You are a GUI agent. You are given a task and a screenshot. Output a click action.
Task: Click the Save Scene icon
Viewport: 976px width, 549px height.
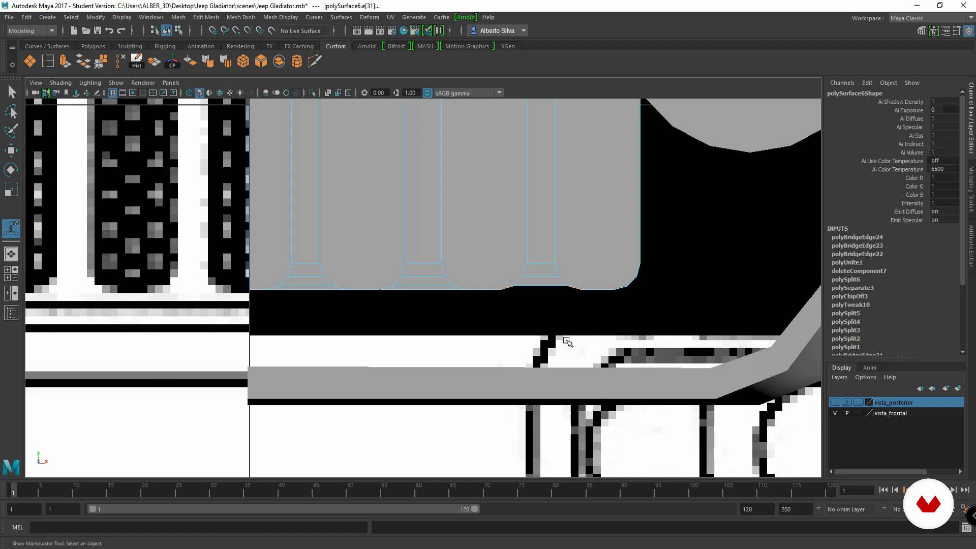pos(98,30)
